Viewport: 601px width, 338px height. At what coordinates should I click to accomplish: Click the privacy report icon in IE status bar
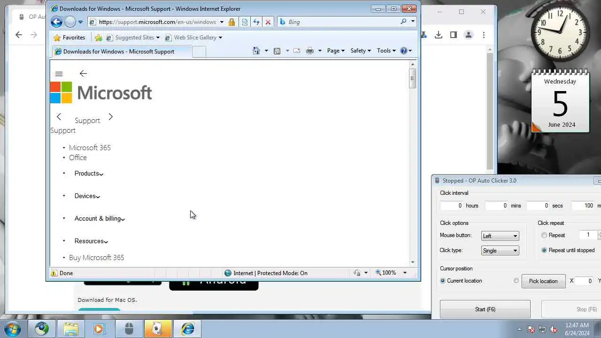(x=357, y=273)
